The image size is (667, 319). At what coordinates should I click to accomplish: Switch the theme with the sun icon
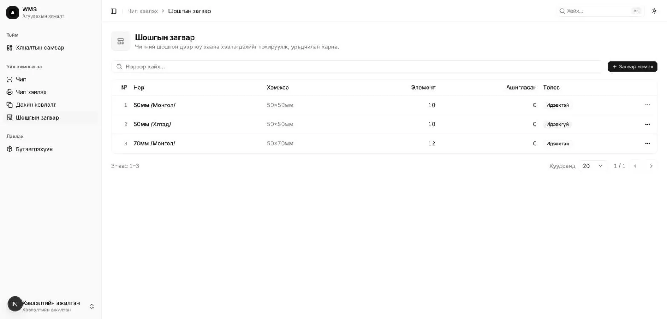click(x=654, y=11)
